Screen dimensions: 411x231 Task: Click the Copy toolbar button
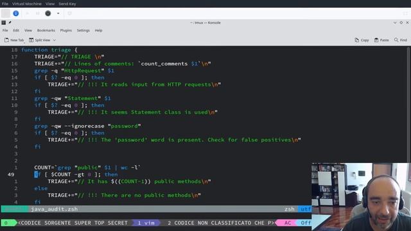[362, 40]
